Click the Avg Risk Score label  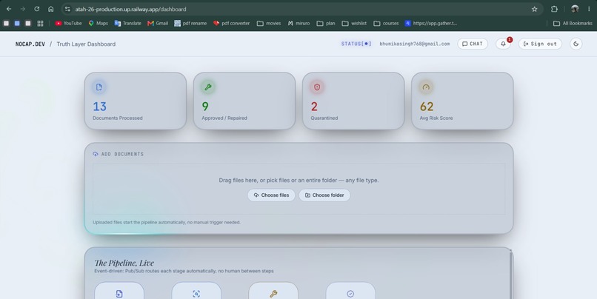pos(436,118)
